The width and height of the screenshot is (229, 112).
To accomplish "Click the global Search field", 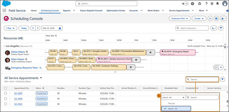I will point(106,4).
